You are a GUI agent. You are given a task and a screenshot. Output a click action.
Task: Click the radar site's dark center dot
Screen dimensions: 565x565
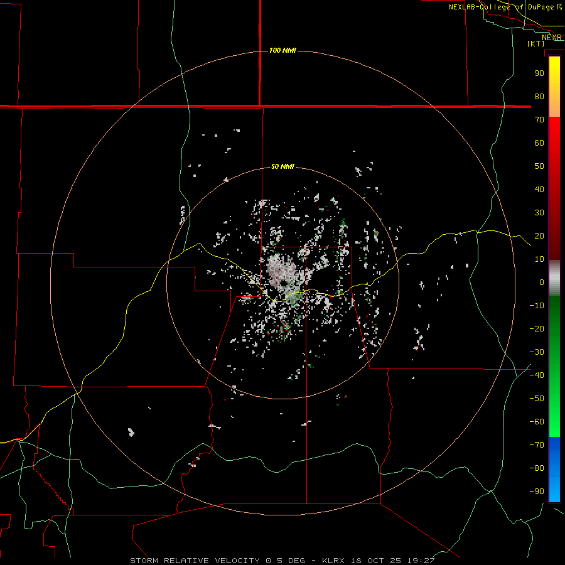click(283, 283)
